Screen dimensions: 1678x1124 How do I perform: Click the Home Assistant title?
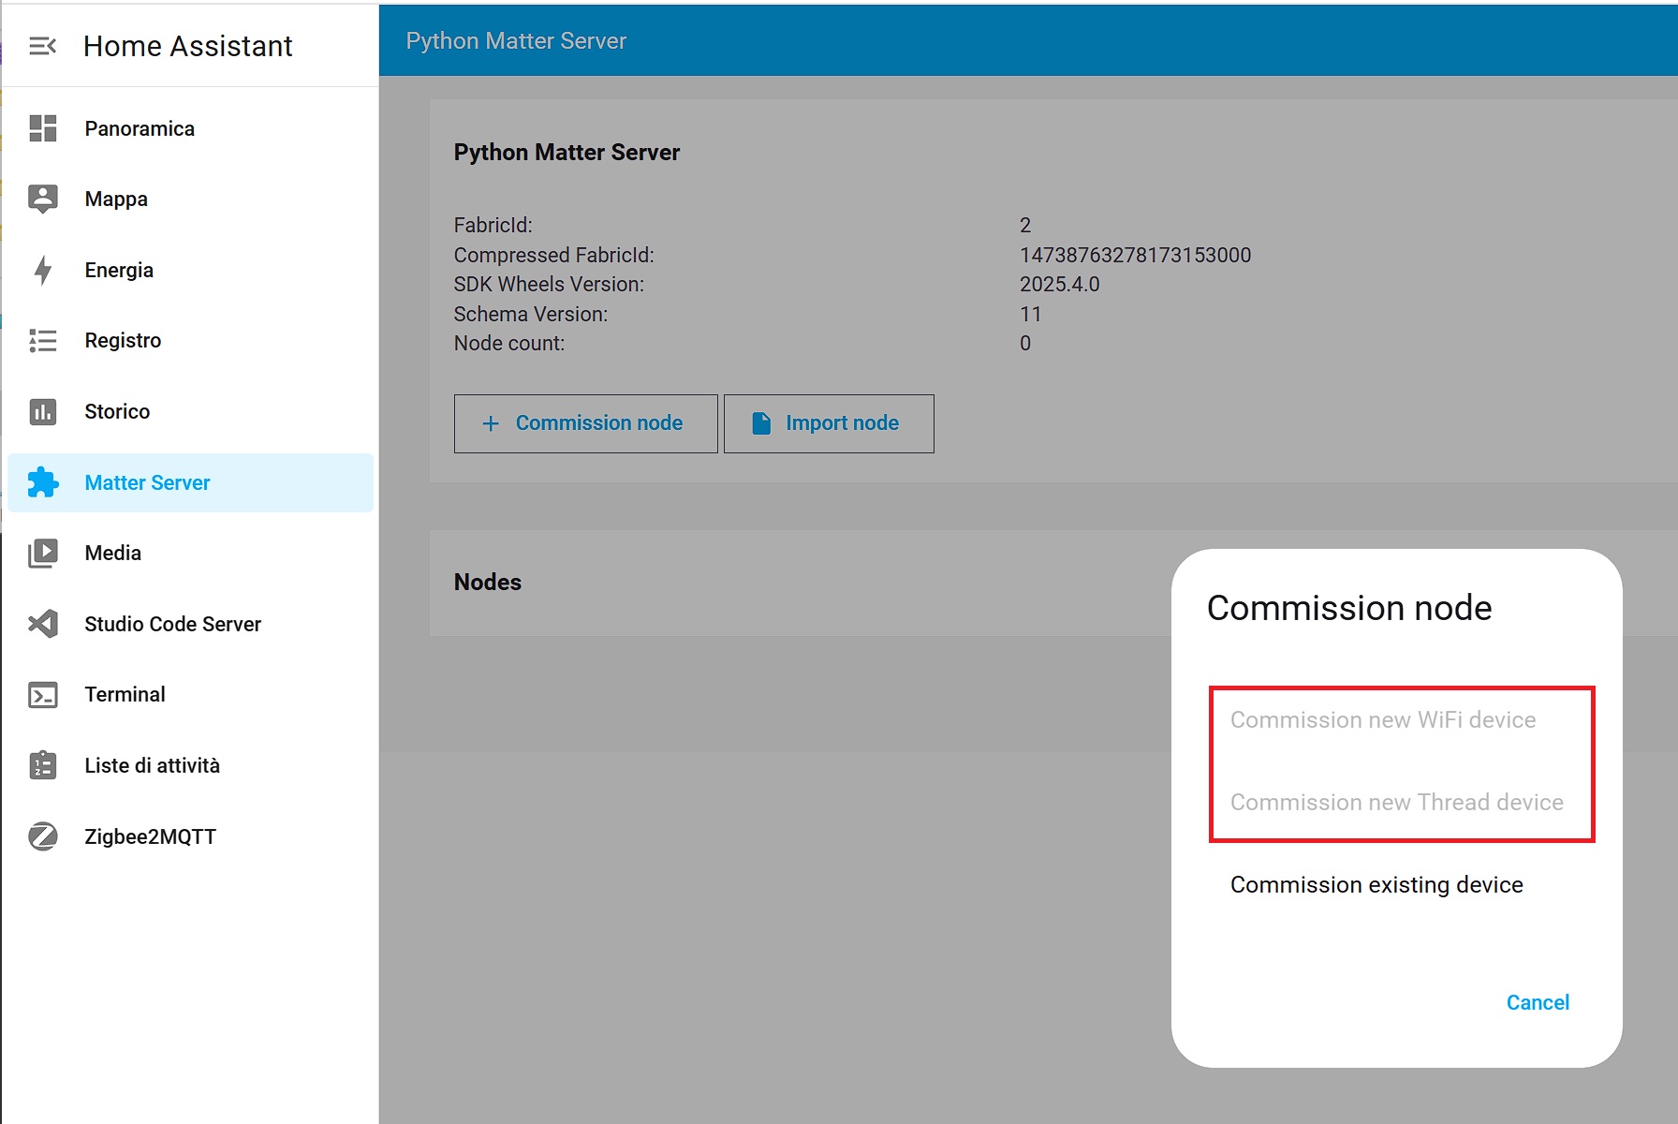point(188,46)
